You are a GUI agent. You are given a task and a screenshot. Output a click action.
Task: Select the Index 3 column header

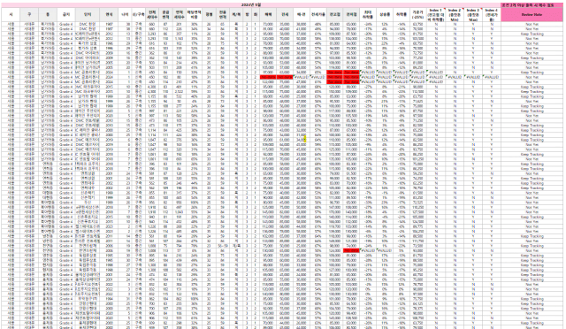[473, 14]
